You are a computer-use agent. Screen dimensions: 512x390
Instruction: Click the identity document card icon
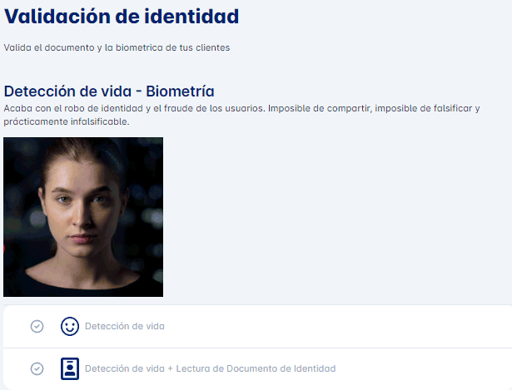[x=70, y=368]
